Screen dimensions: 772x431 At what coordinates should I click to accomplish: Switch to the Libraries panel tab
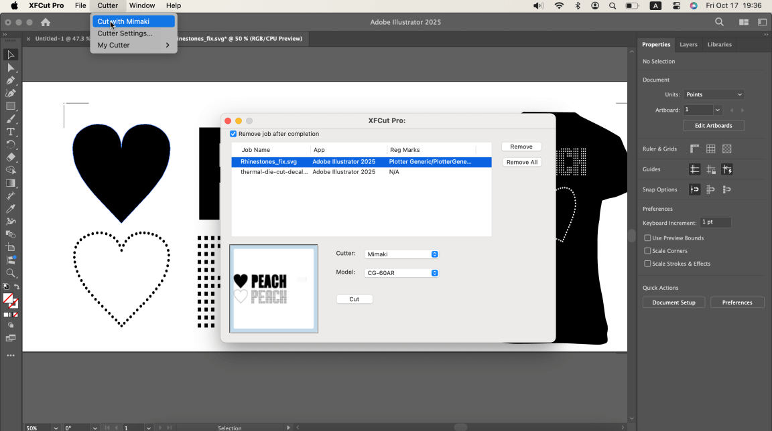[719, 45]
